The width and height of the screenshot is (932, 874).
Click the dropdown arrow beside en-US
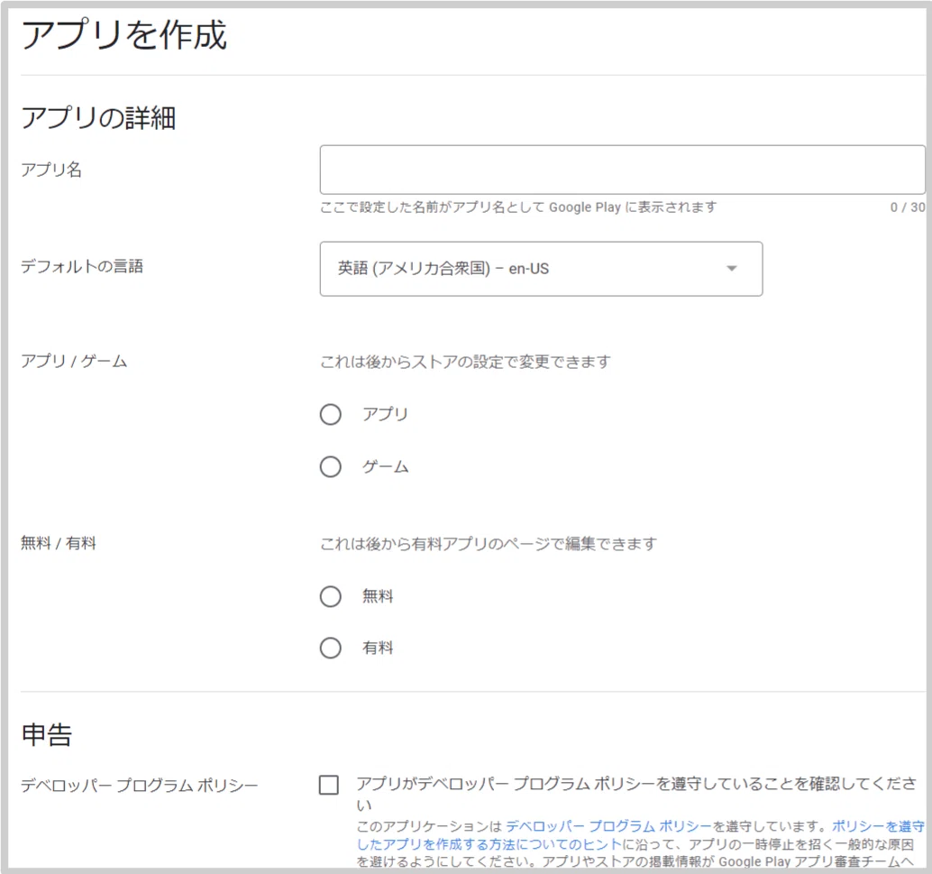click(732, 268)
